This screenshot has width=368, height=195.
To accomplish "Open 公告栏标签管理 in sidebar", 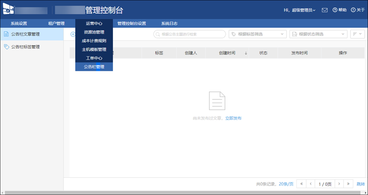I will point(32,47).
